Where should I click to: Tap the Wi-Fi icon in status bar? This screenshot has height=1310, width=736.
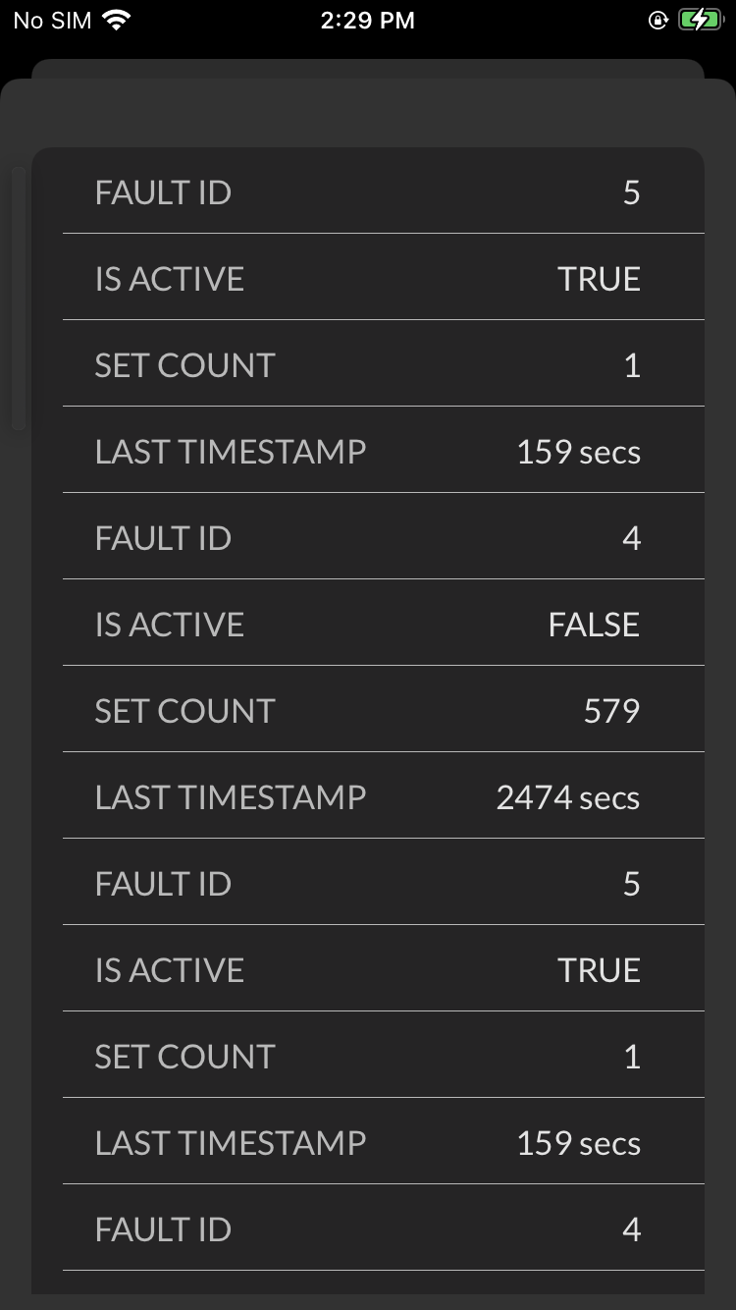[x=117, y=21]
